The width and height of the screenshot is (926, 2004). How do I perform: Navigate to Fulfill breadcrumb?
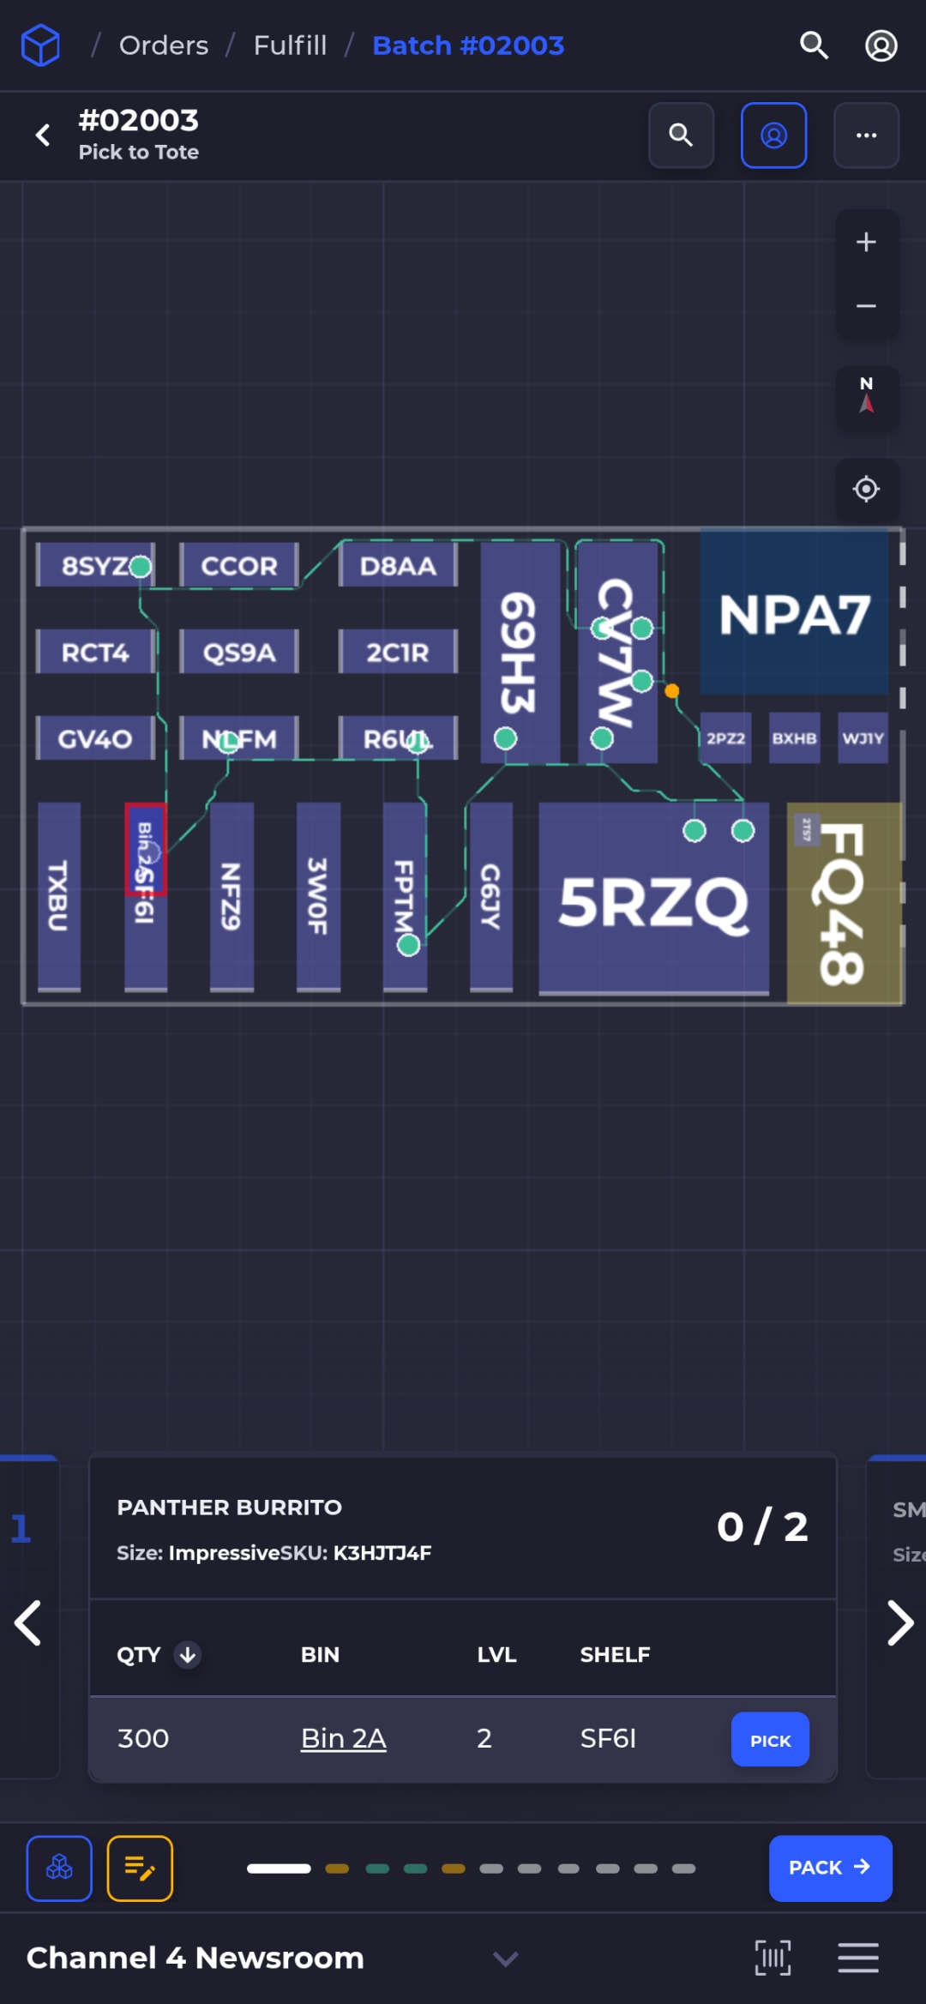pyautogui.click(x=290, y=45)
